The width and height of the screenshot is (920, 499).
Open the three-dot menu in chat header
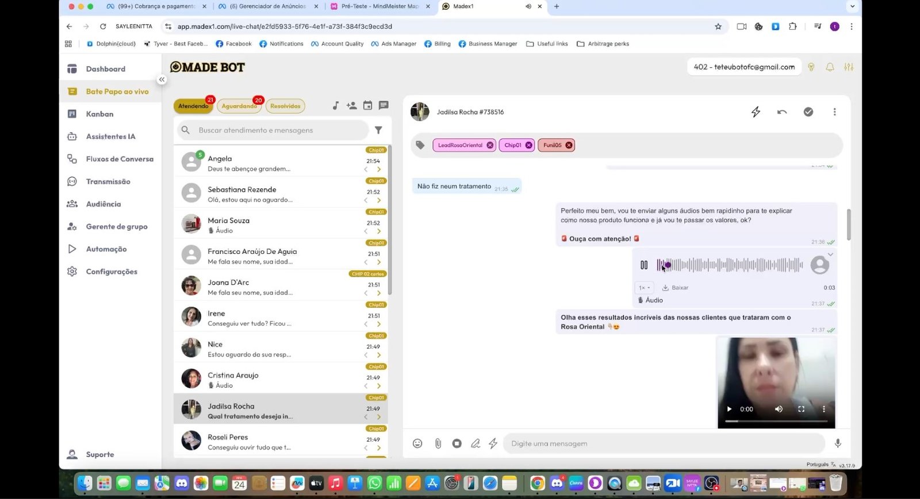[x=834, y=112]
